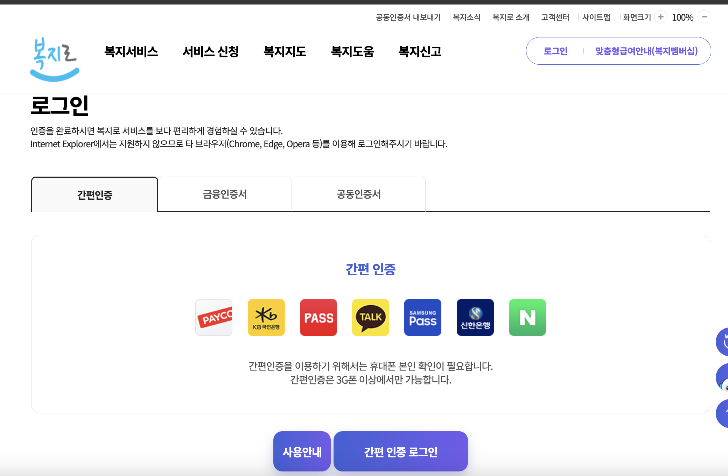Decrease screen size with minus button
This screenshot has width=728, height=476.
coord(704,17)
